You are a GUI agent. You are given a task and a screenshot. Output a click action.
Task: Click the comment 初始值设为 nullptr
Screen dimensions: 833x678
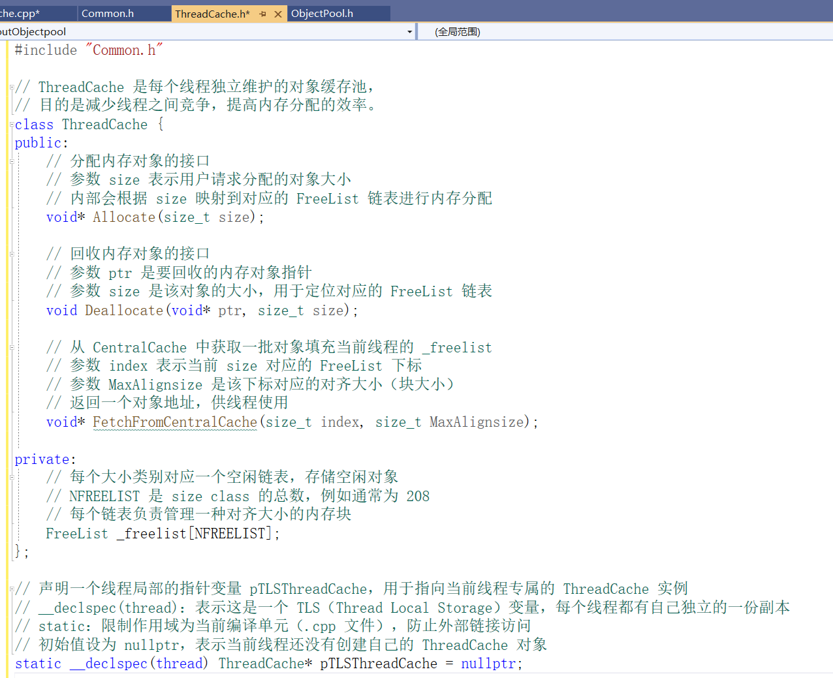pyautogui.click(x=281, y=645)
